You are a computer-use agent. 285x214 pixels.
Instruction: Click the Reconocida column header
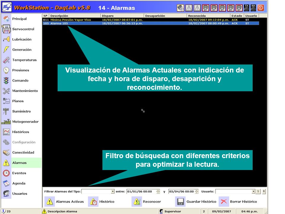tap(208, 16)
